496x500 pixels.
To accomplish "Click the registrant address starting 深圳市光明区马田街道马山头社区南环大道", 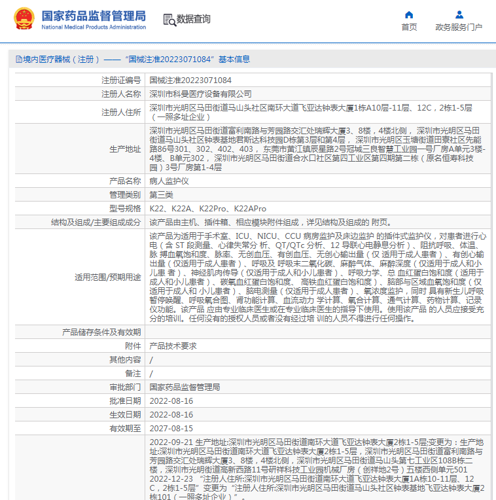I will pos(311,113).
